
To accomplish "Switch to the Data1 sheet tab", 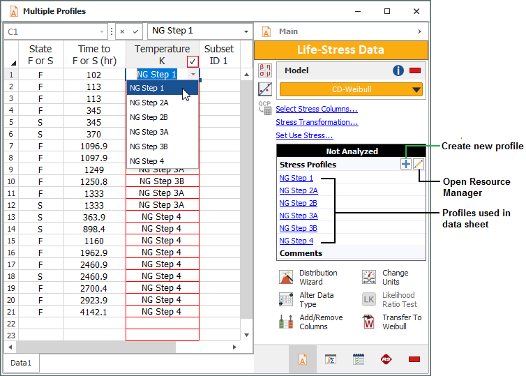I will pos(21,363).
